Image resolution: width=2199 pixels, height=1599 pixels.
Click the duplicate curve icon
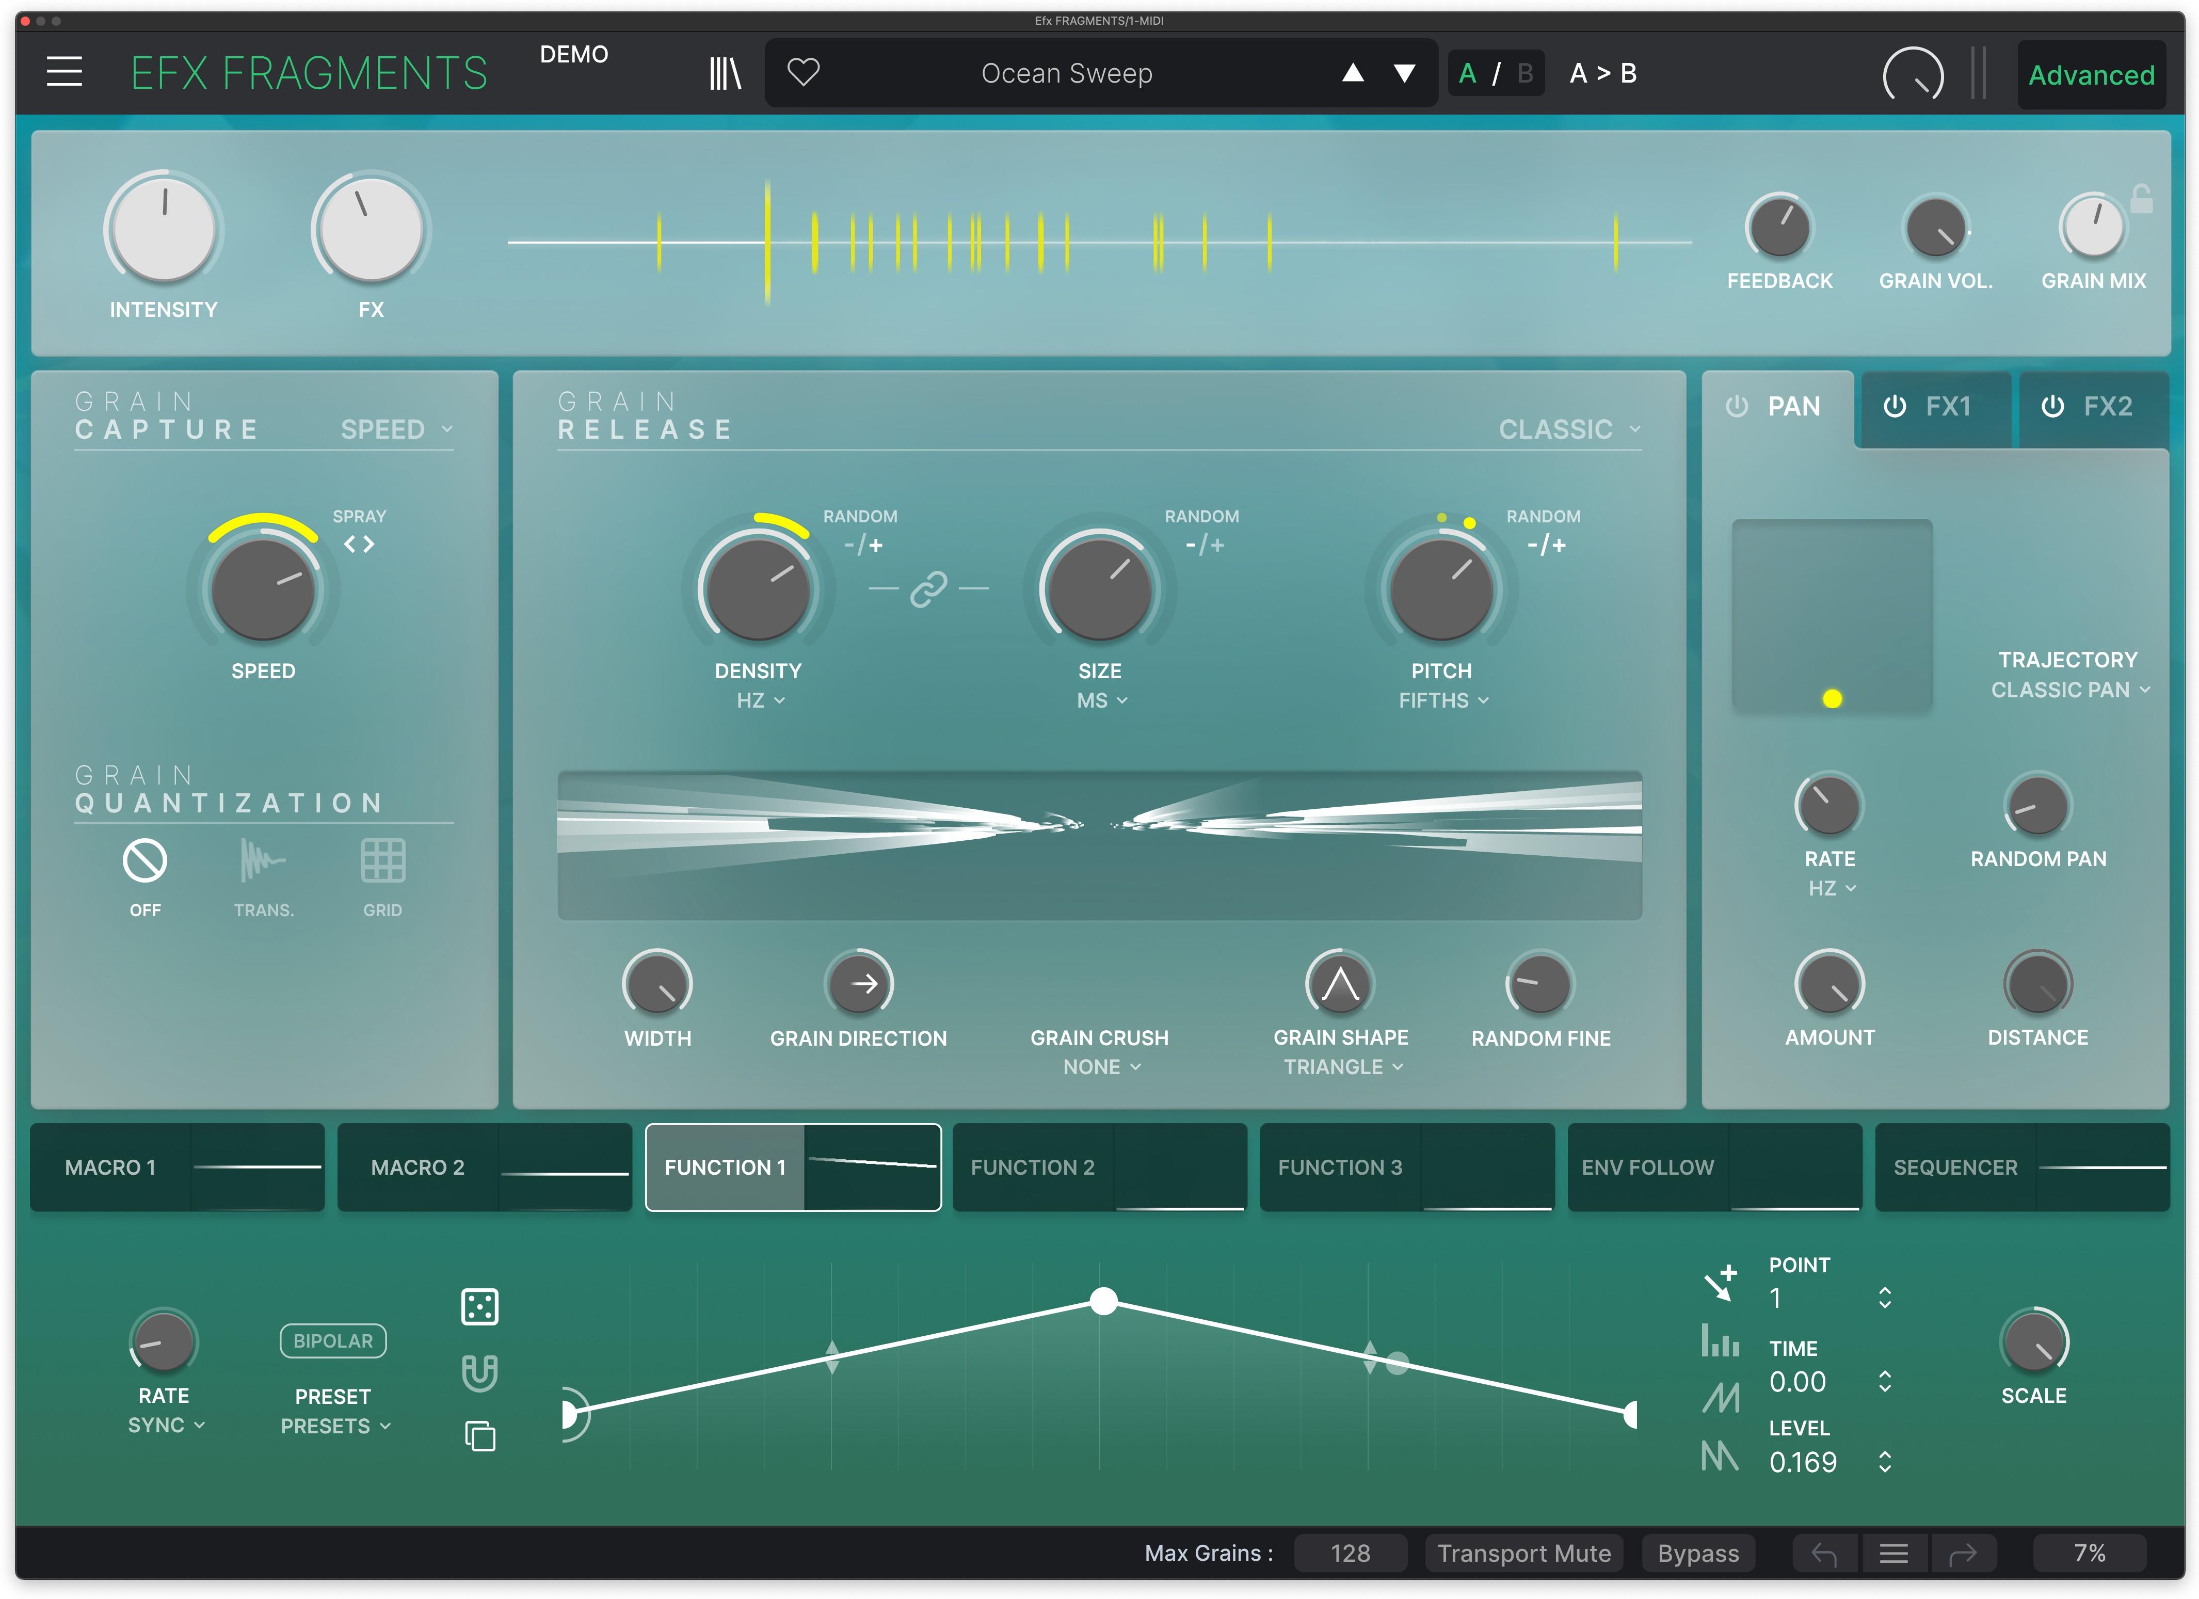point(481,1437)
